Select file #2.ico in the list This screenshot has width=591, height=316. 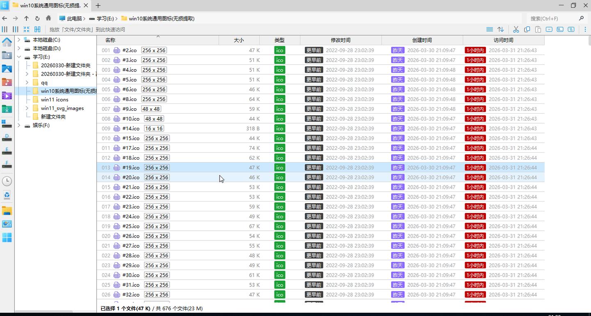coord(321,50)
